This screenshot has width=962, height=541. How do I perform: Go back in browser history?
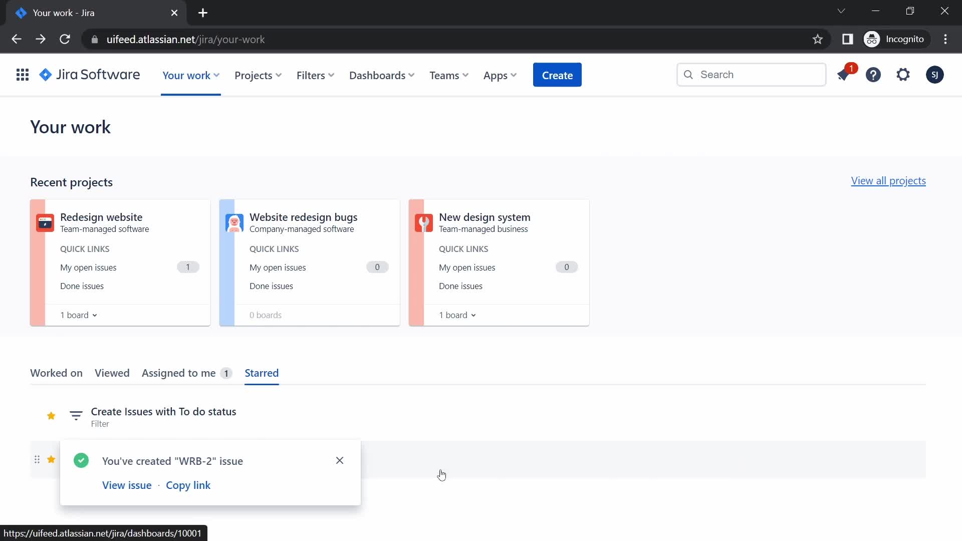pos(17,39)
